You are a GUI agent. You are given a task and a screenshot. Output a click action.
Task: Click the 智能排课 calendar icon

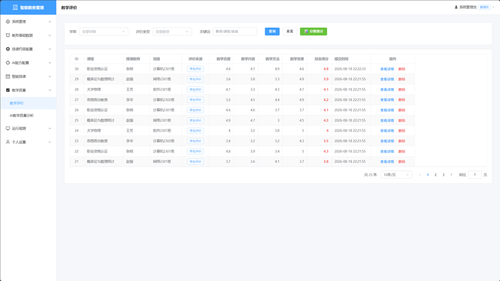[x=7, y=76]
